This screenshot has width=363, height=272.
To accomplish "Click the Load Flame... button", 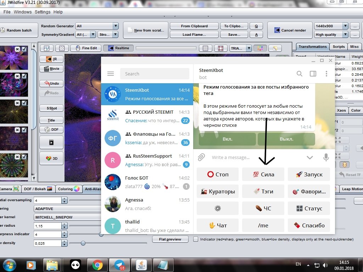I will (x=194, y=34).
